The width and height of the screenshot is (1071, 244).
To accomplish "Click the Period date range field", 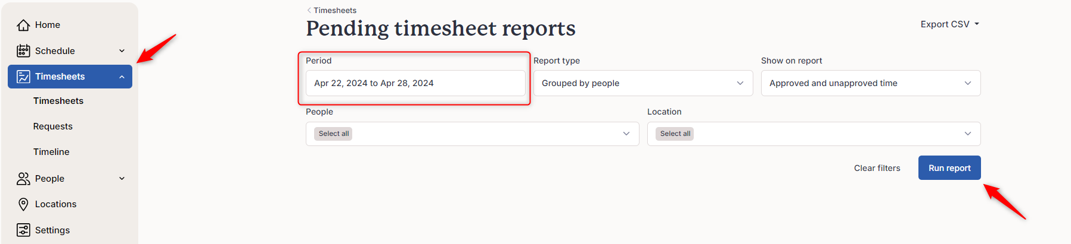I will (x=415, y=83).
